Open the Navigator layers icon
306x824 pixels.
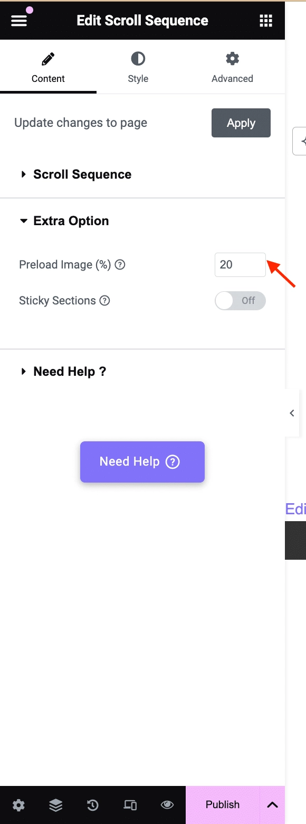[x=55, y=805]
